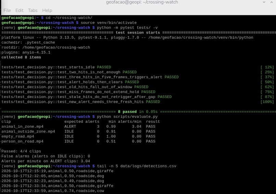Click the 2026-10-17T12:15:19 giraffe log entry

(x=58, y=171)
